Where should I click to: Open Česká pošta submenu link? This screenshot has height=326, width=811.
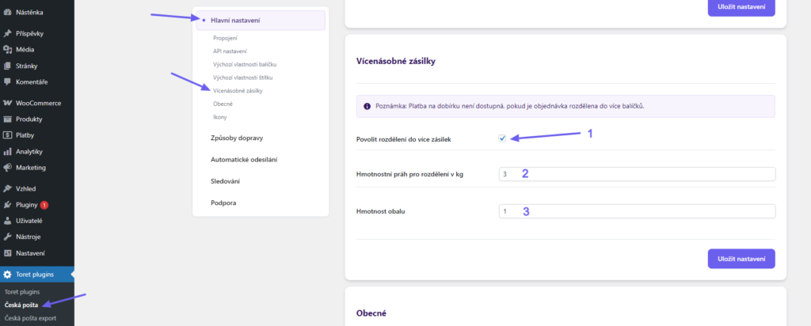(21, 305)
